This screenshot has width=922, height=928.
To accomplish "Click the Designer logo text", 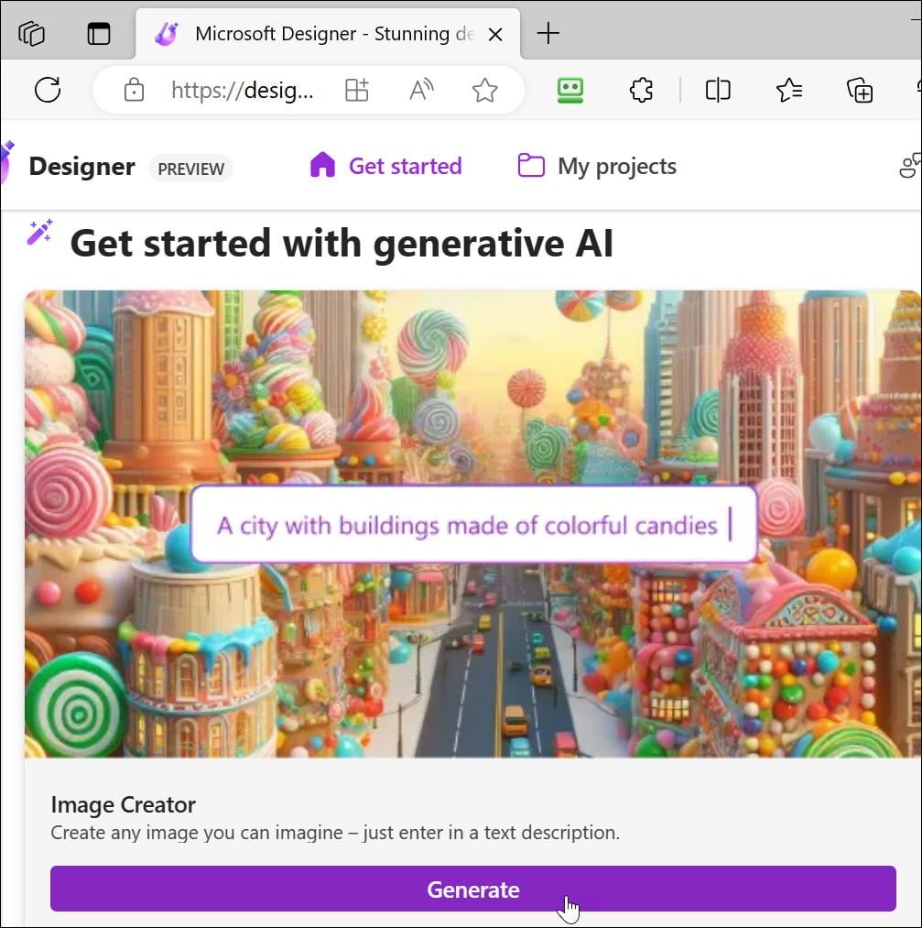I will (x=81, y=167).
